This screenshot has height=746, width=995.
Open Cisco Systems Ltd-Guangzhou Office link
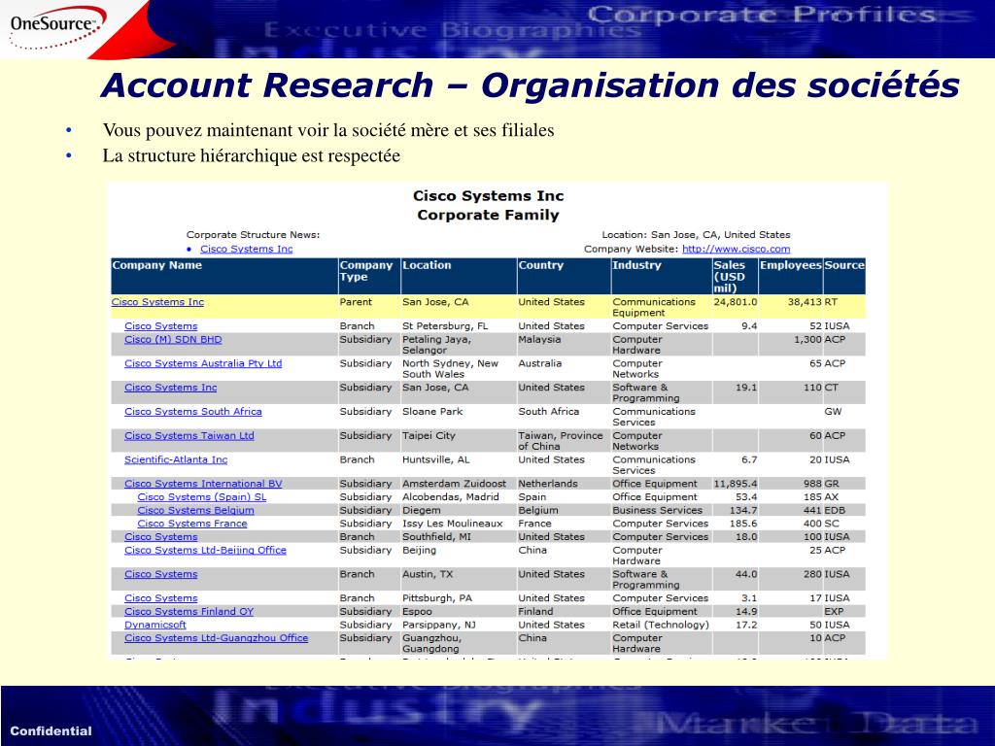coord(216,638)
